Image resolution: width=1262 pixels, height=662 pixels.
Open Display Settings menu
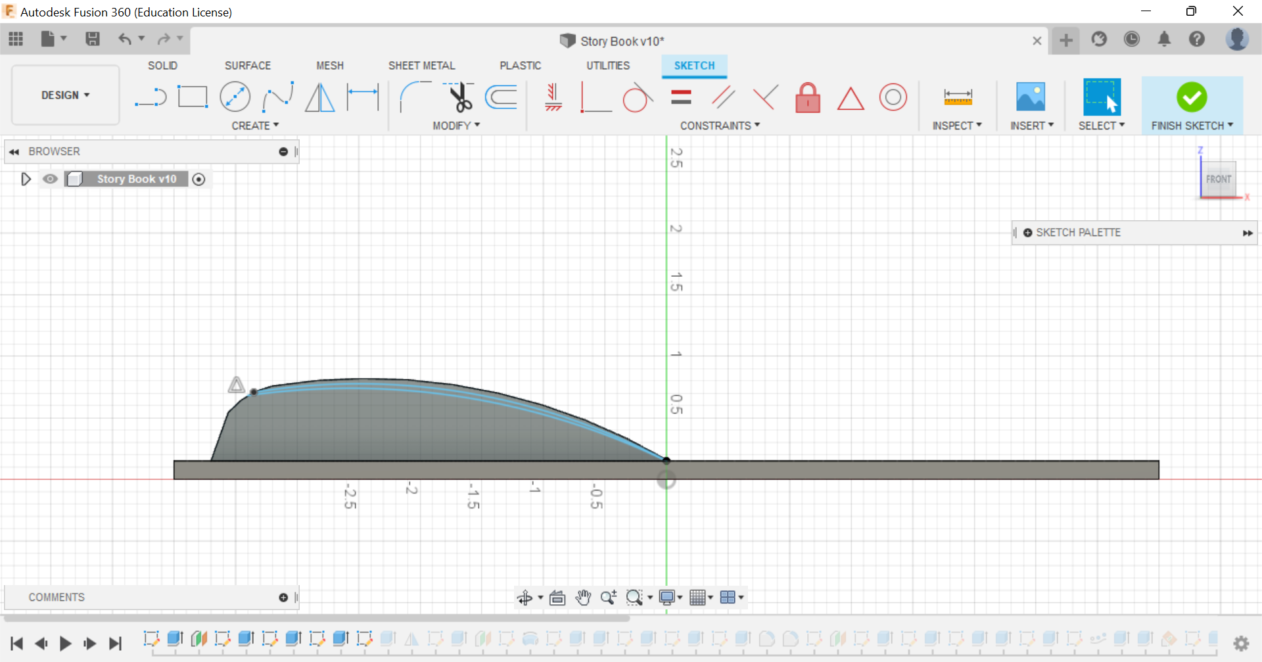(x=670, y=598)
